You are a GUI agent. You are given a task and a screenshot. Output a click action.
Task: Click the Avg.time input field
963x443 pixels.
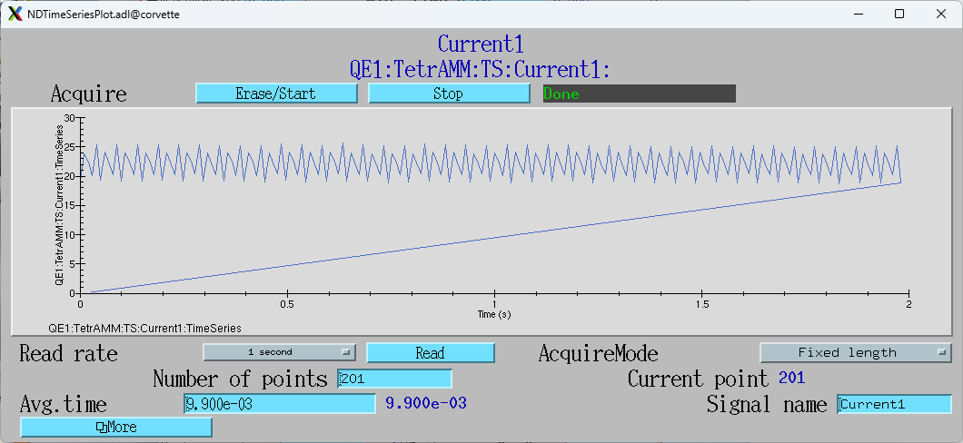pyautogui.click(x=280, y=404)
